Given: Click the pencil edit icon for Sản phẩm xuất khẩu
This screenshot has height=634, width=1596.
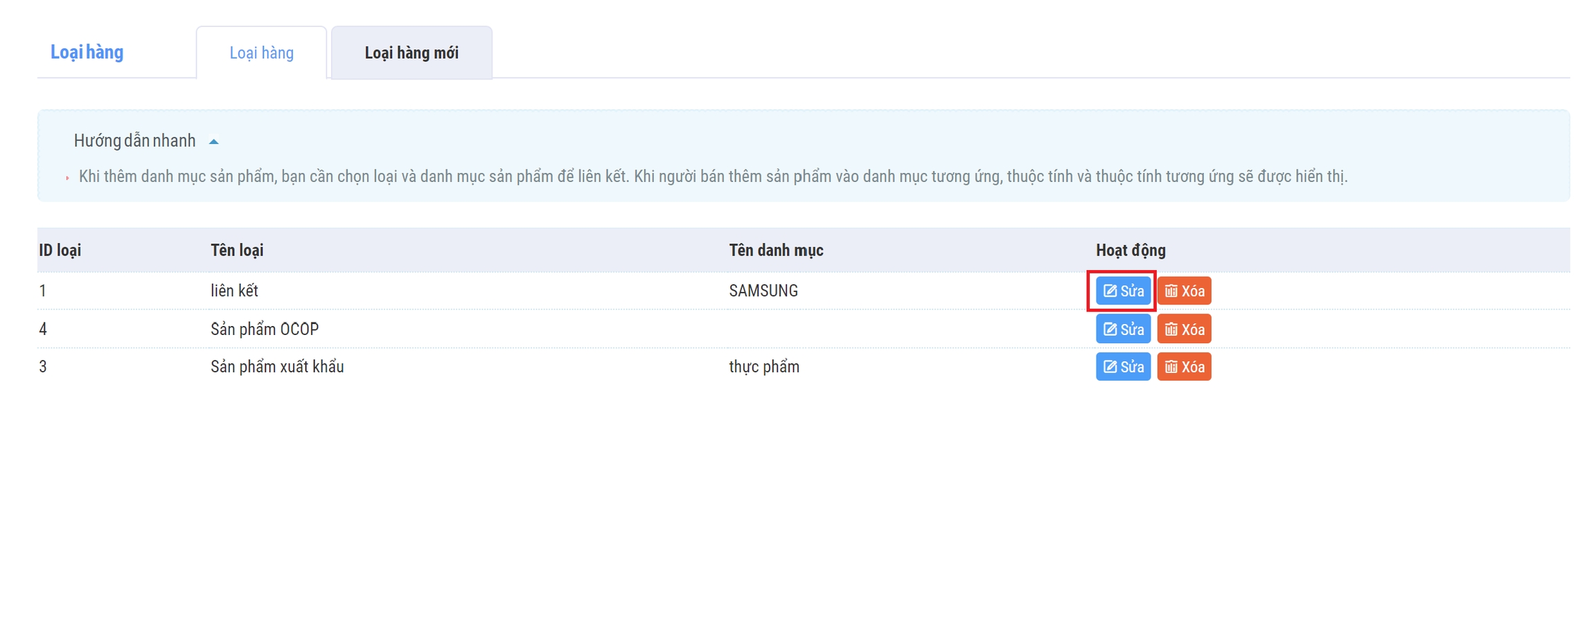Looking at the screenshot, I should 1109,367.
